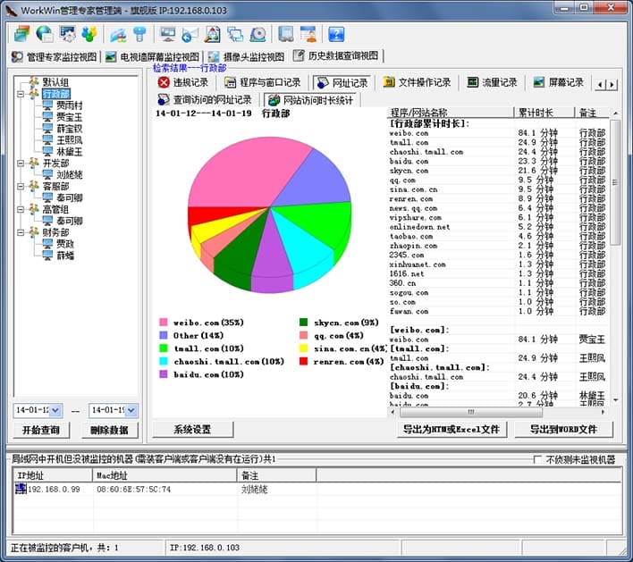Open the 文件操作记录 tab
This screenshot has width=633, height=562.
click(417, 82)
